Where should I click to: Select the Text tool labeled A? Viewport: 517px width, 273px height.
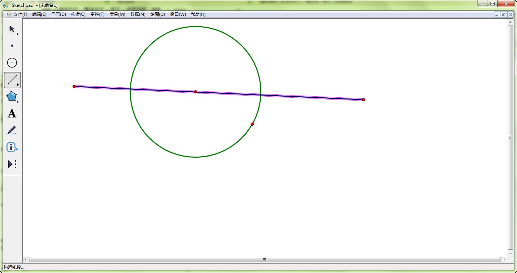point(12,114)
